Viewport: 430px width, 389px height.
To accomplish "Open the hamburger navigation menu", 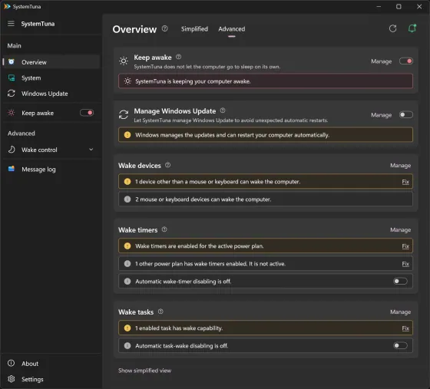I will click(x=11, y=24).
